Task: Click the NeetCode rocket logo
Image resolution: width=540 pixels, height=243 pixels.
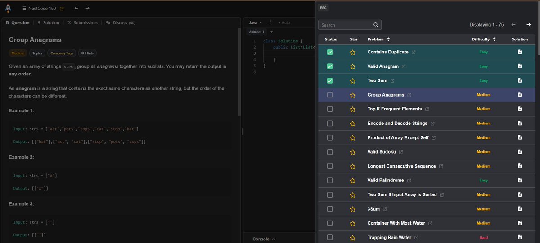Action: [x=8, y=8]
